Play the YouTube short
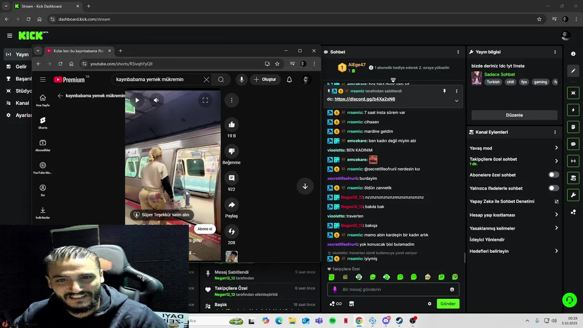This screenshot has height=328, width=583. tap(137, 100)
